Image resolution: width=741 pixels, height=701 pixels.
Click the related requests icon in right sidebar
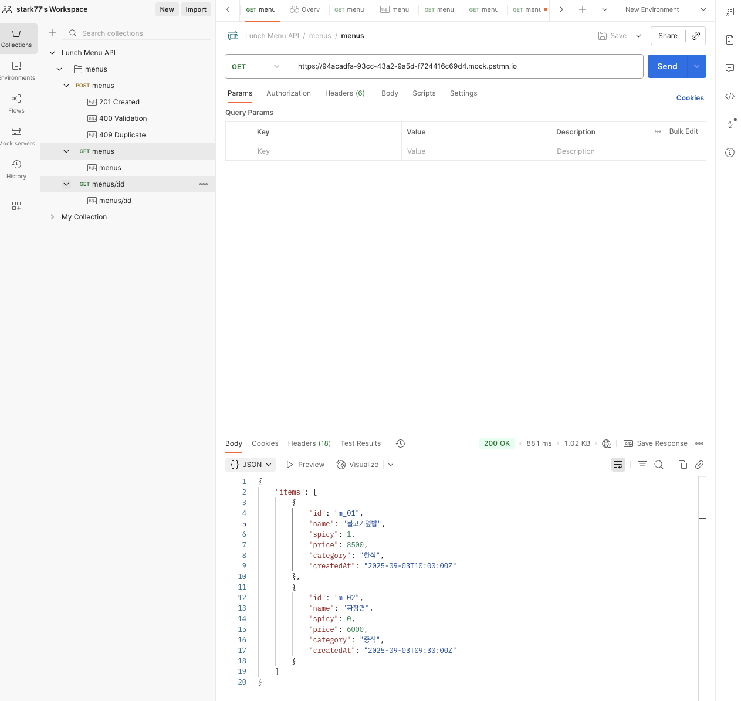(730, 124)
